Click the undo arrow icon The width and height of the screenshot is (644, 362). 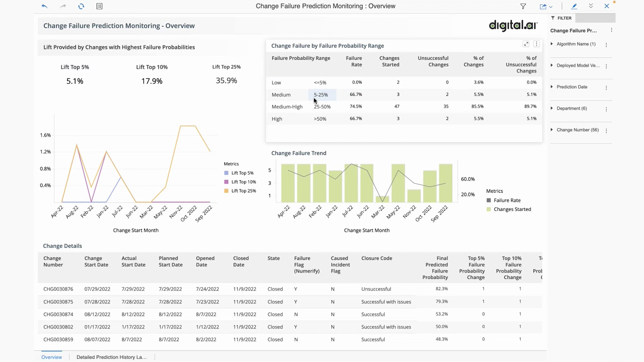click(44, 6)
